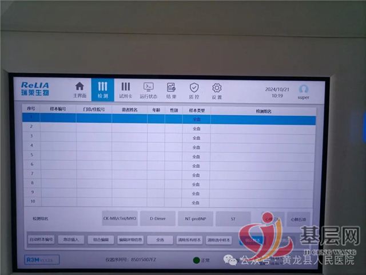The image size is (366, 275).
Task: Select the ST test item
Action: [x=233, y=218]
